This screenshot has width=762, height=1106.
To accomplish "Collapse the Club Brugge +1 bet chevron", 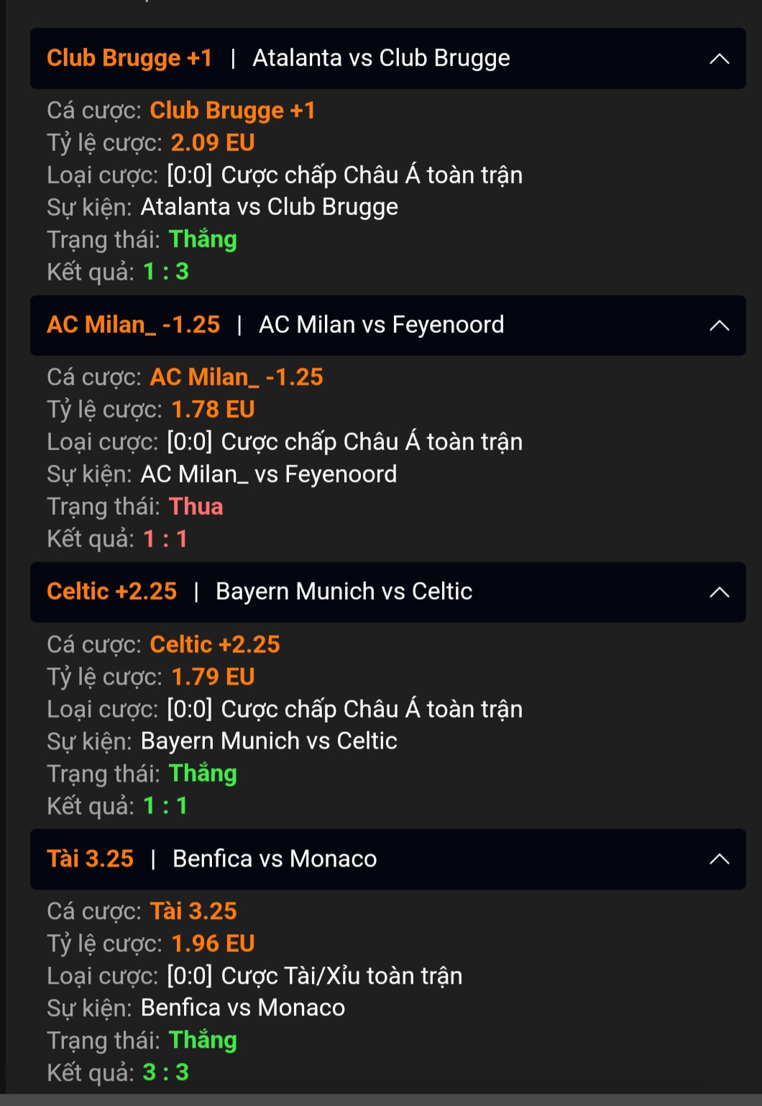I will [x=719, y=59].
